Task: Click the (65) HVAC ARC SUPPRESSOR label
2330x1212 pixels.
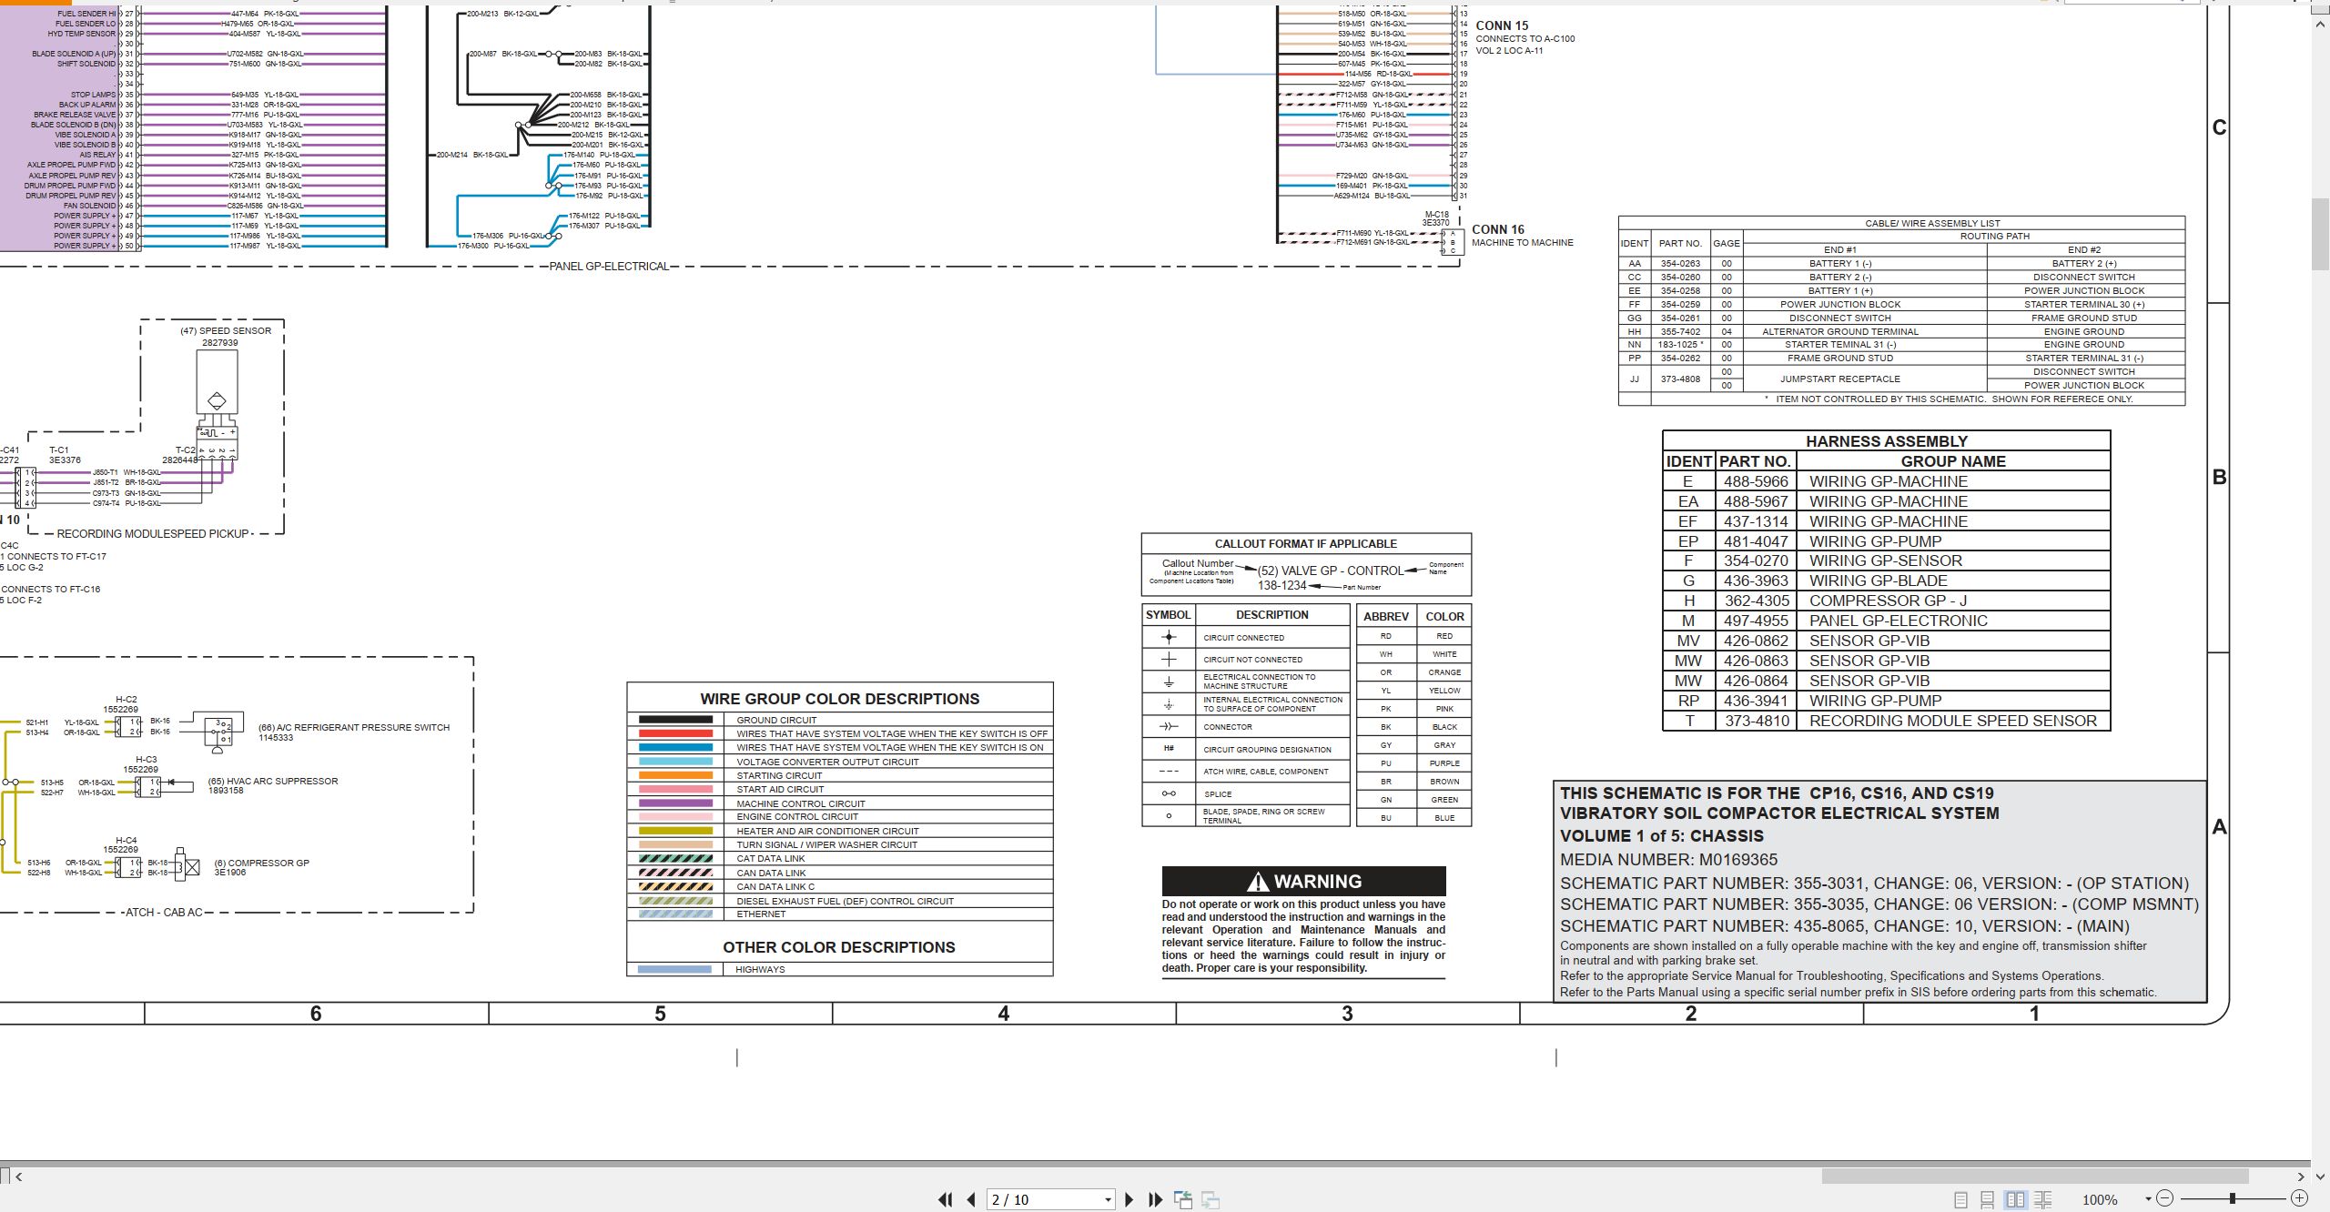Action: click(x=272, y=781)
